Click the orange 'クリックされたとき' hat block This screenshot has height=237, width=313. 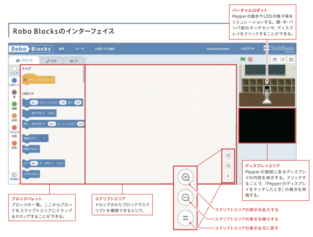click(39, 80)
